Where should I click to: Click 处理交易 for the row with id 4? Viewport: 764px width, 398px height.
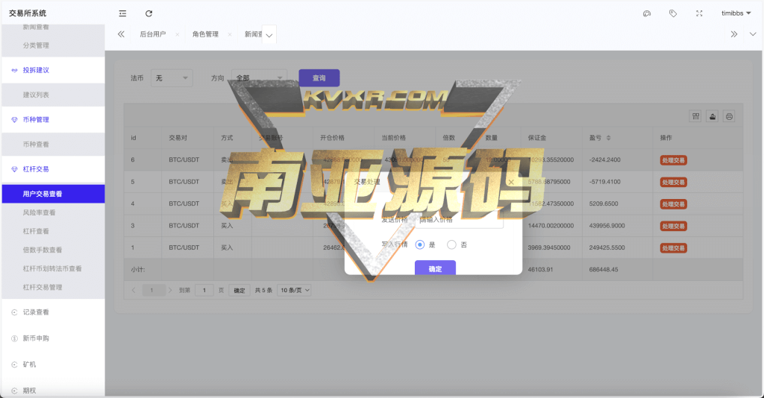674,204
